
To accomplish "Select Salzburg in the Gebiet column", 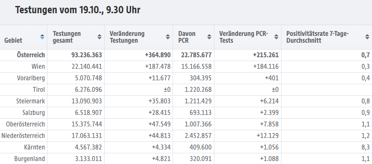I will (34, 112).
